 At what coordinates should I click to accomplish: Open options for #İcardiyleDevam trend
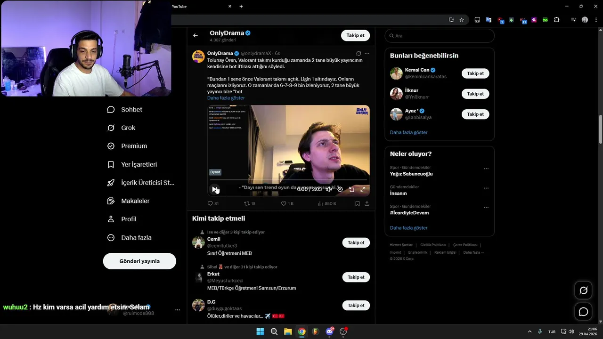pyautogui.click(x=486, y=208)
